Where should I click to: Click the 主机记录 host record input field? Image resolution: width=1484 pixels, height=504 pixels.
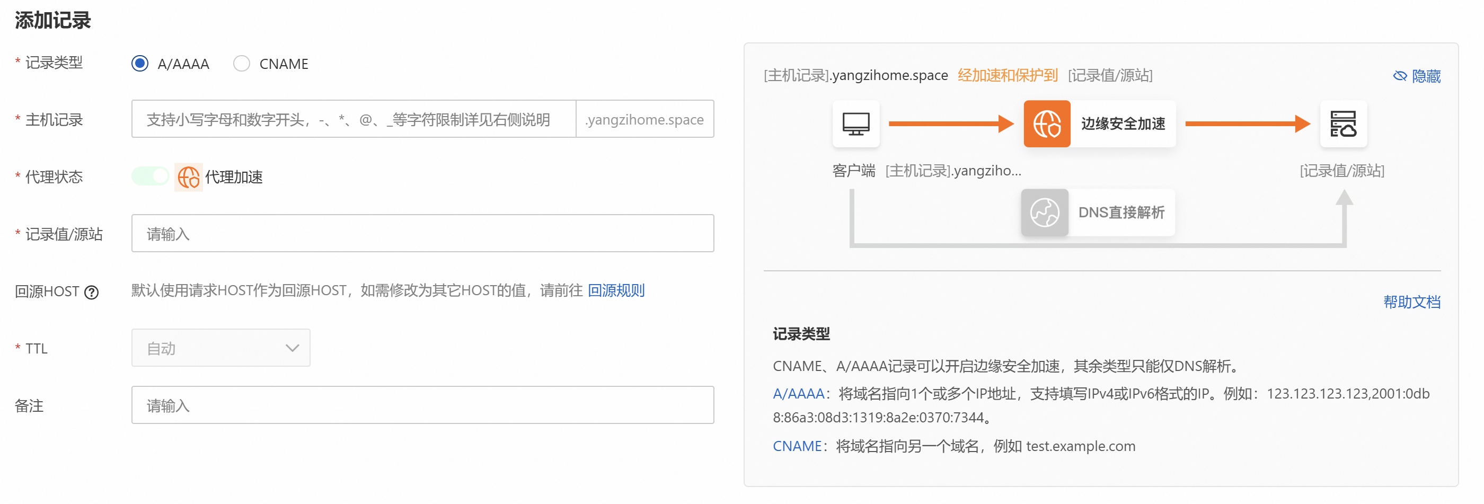click(x=353, y=119)
